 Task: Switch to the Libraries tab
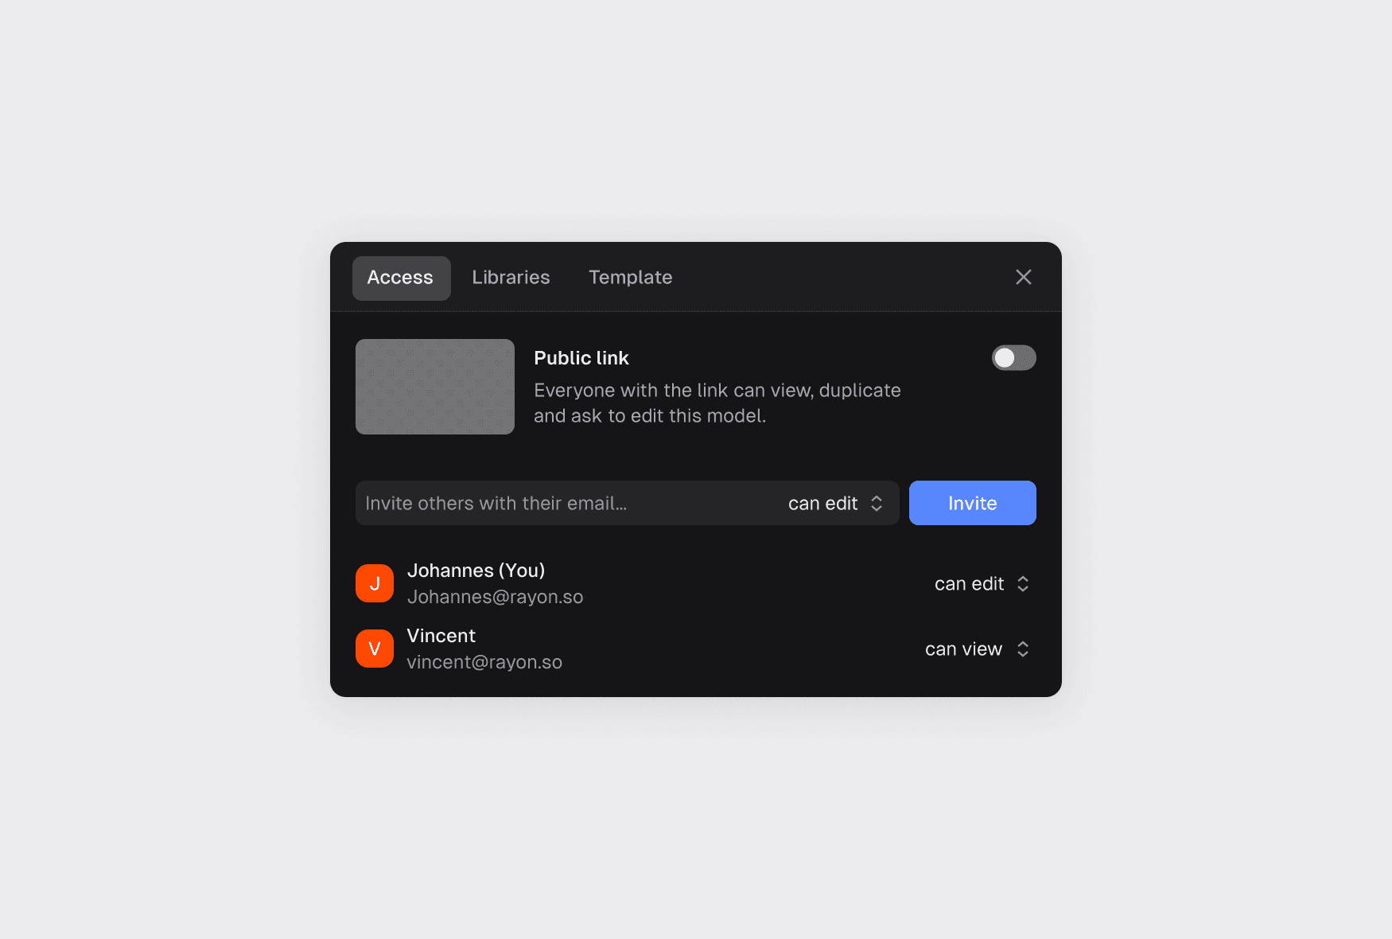coord(511,278)
